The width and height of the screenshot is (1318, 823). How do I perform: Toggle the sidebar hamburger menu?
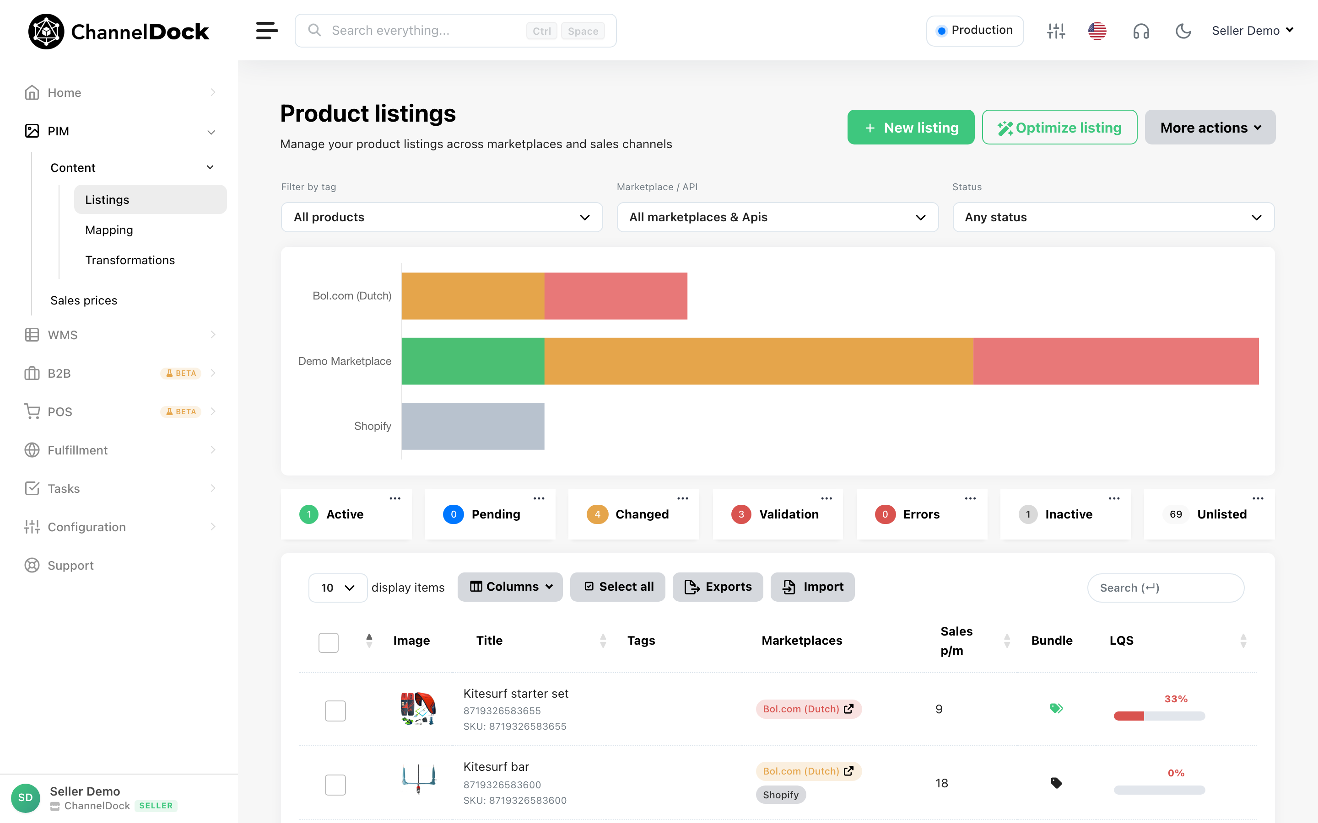pos(267,31)
